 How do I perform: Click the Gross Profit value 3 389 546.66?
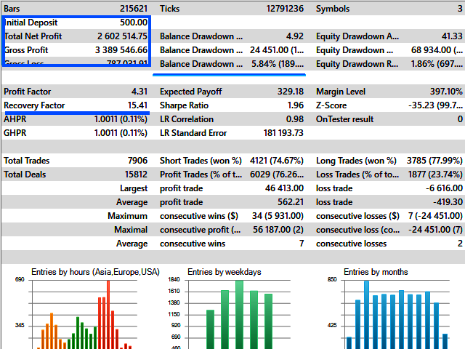[113, 50]
